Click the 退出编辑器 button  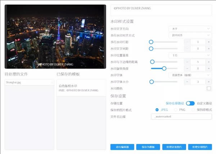coord(122,147)
